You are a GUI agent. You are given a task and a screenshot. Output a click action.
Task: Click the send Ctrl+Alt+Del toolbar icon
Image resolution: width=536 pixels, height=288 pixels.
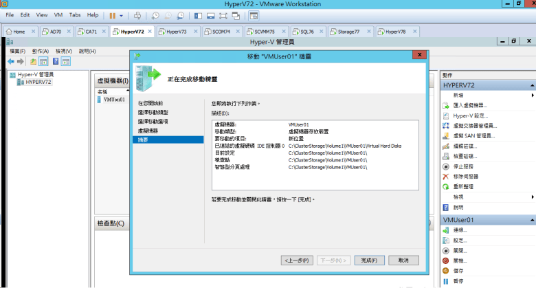[137, 14]
